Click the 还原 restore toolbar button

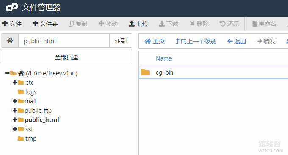click(229, 24)
